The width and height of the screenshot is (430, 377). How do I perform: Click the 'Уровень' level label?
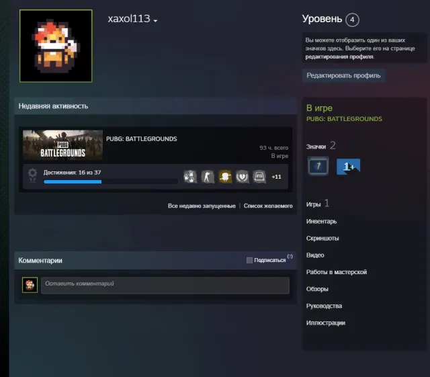(x=322, y=19)
